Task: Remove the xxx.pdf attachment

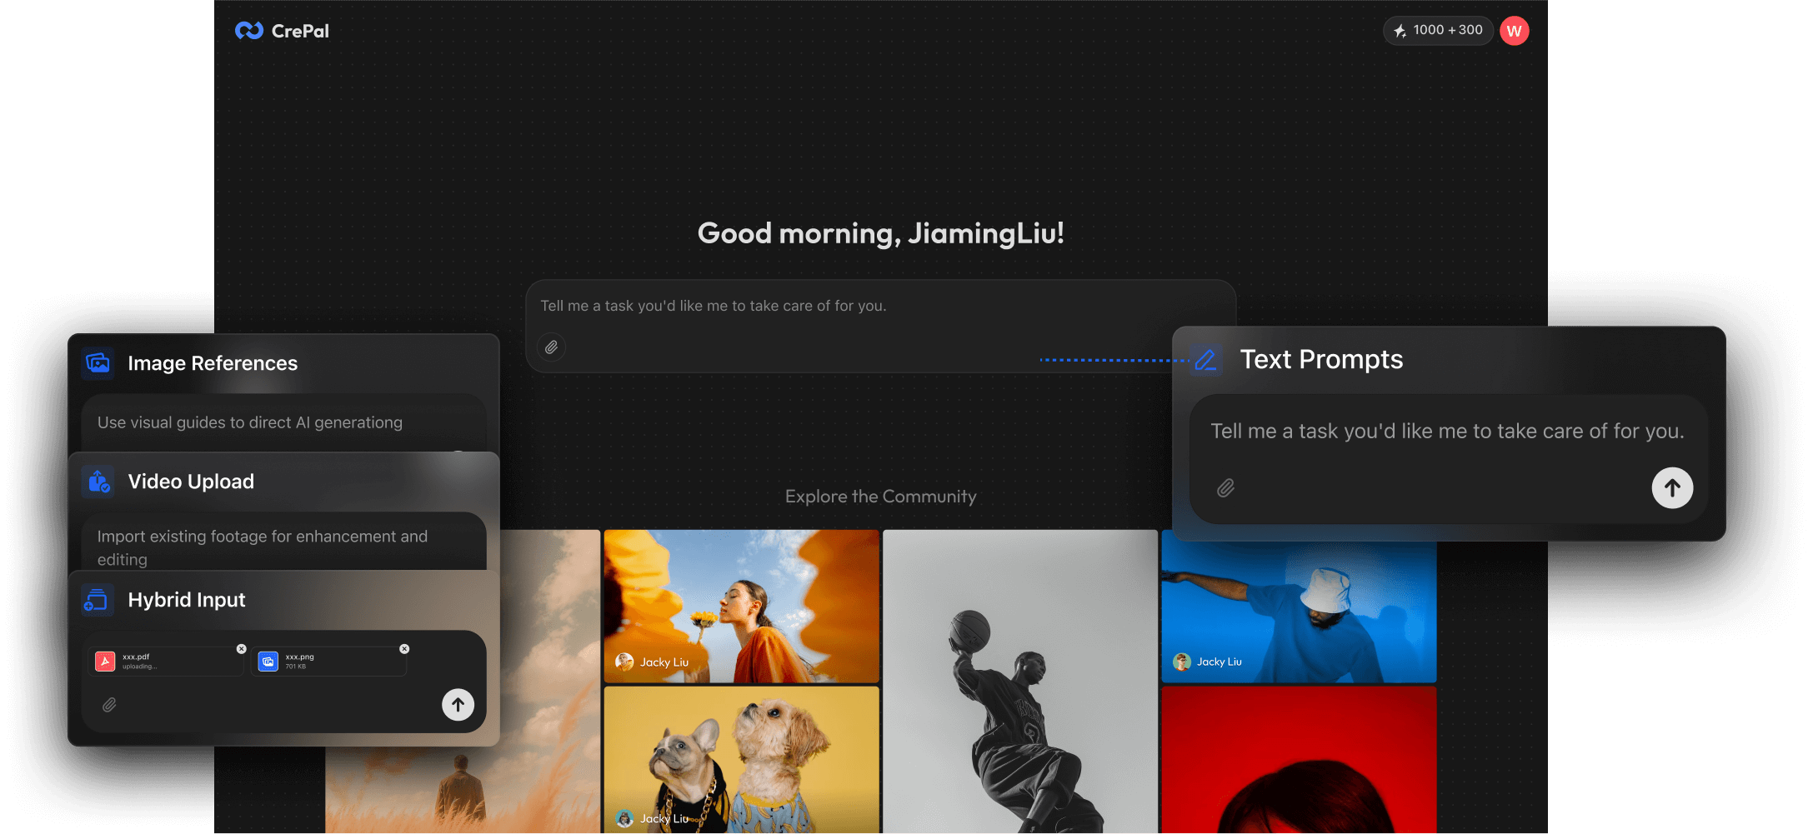Action: click(242, 649)
